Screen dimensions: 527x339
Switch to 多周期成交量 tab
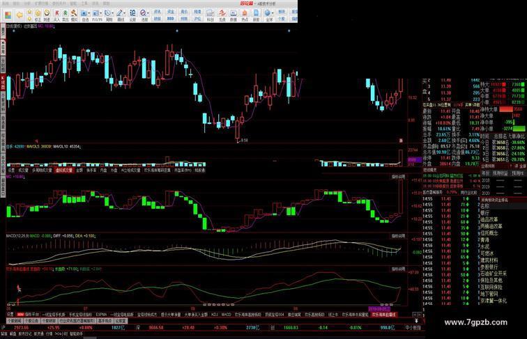click(x=42, y=170)
